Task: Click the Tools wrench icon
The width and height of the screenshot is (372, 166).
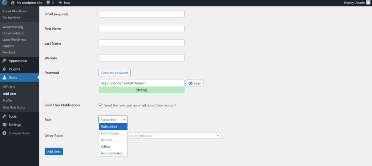Action: tap(4, 117)
